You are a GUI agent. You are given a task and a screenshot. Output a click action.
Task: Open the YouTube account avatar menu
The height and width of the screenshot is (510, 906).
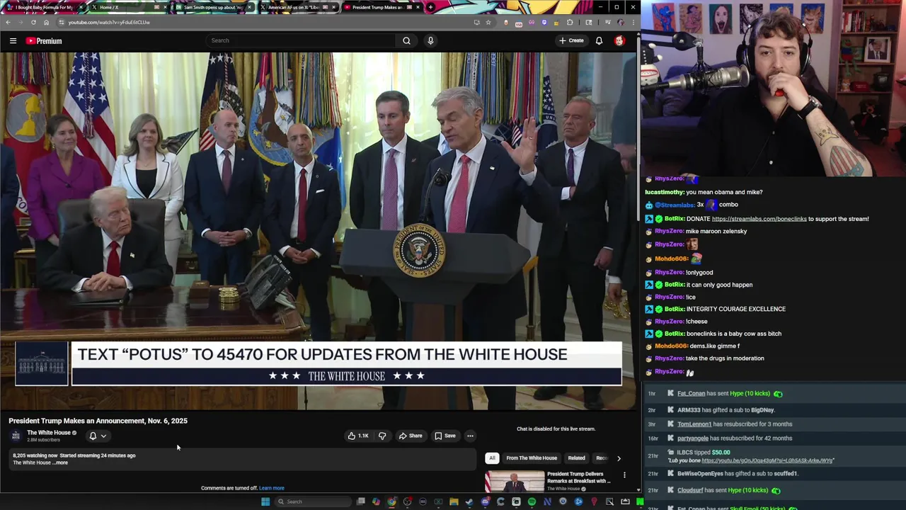point(619,40)
